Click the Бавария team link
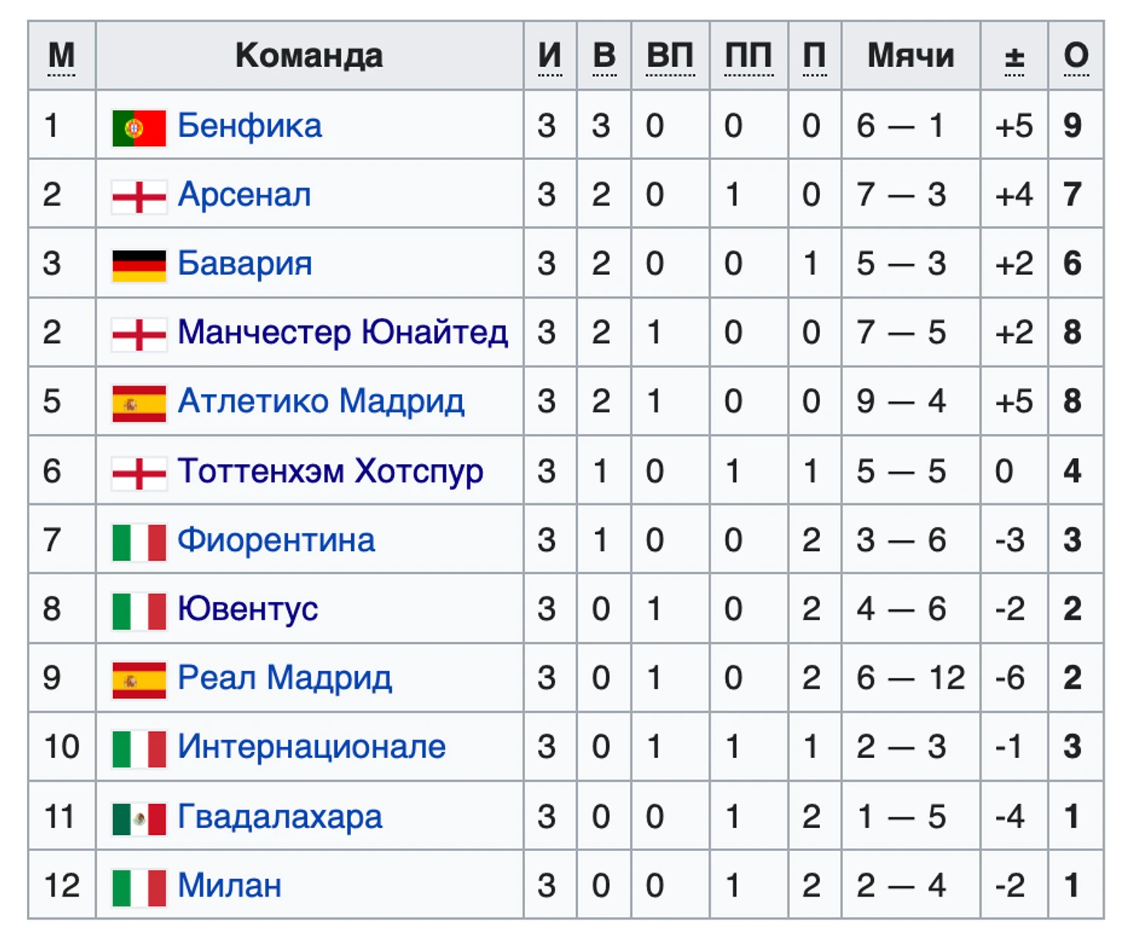The image size is (1124, 935). click(x=245, y=264)
